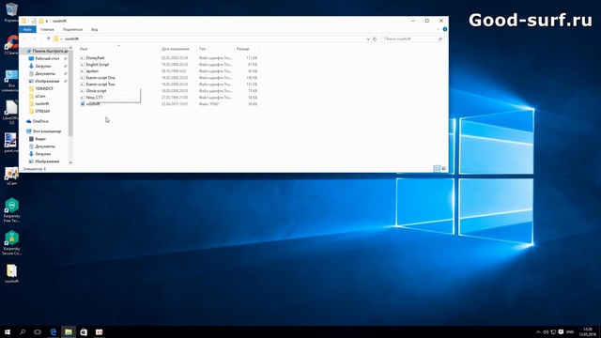601x338 pixels.
Task: Switch to details view in status bar
Action: (x=437, y=168)
